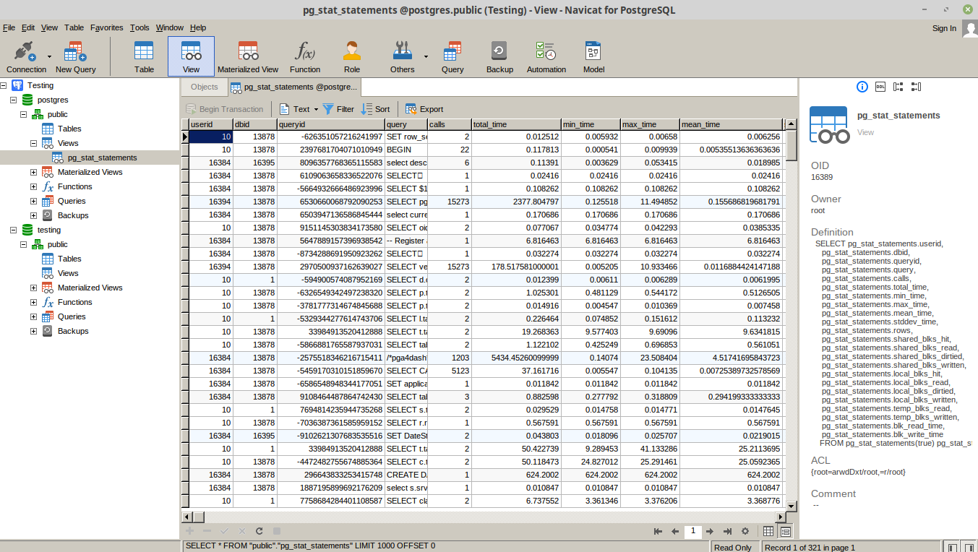Viewport: 978px width, 552px height.
Task: Go to last page of records
Action: coord(728,531)
